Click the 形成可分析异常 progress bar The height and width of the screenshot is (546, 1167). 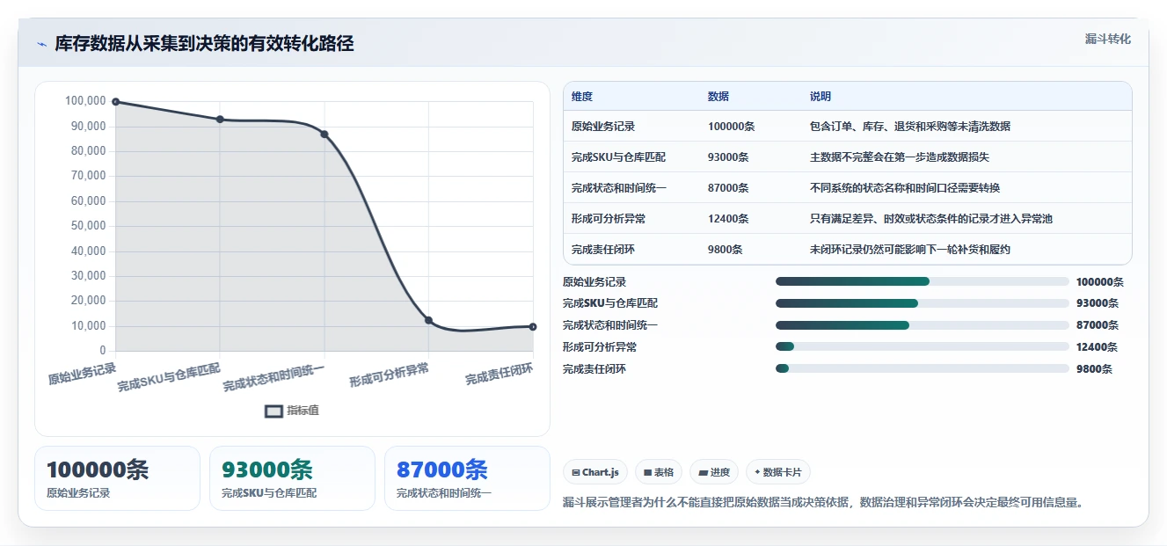click(923, 347)
